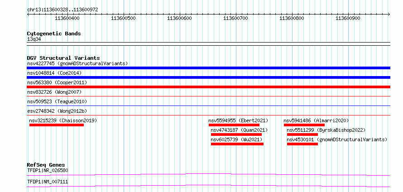Select the blue bar under nsv4227745
Screen dimensions: 403x192
[x=208, y=68]
